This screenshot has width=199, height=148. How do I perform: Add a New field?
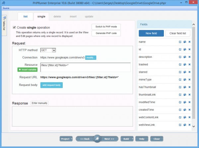coord(151,33)
